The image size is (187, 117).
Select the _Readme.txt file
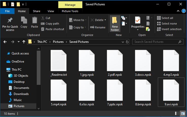59,63
